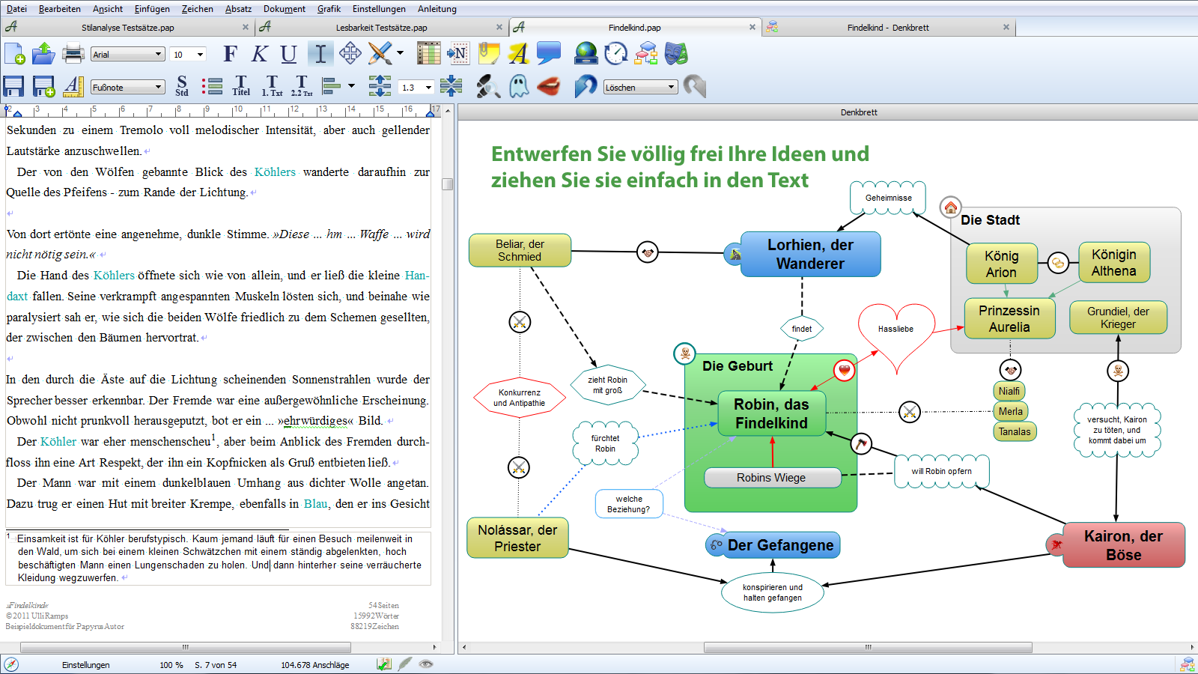This screenshot has height=674, width=1198.
Task: Open the text ruler formatting icon
Action: 73,87
